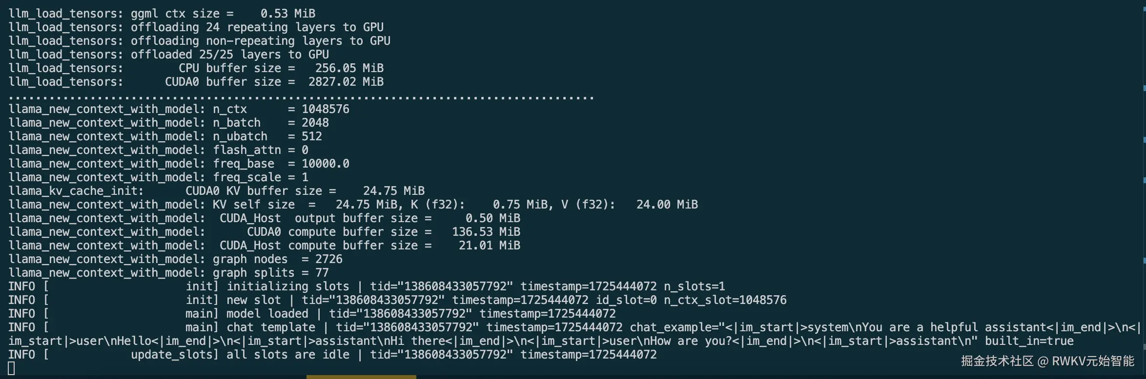Image resolution: width=1146 pixels, height=379 pixels.
Task: Click the n_ctx value 1048576
Action: pyautogui.click(x=325, y=109)
